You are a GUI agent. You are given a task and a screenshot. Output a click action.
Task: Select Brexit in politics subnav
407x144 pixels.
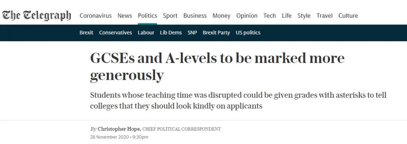(86, 33)
